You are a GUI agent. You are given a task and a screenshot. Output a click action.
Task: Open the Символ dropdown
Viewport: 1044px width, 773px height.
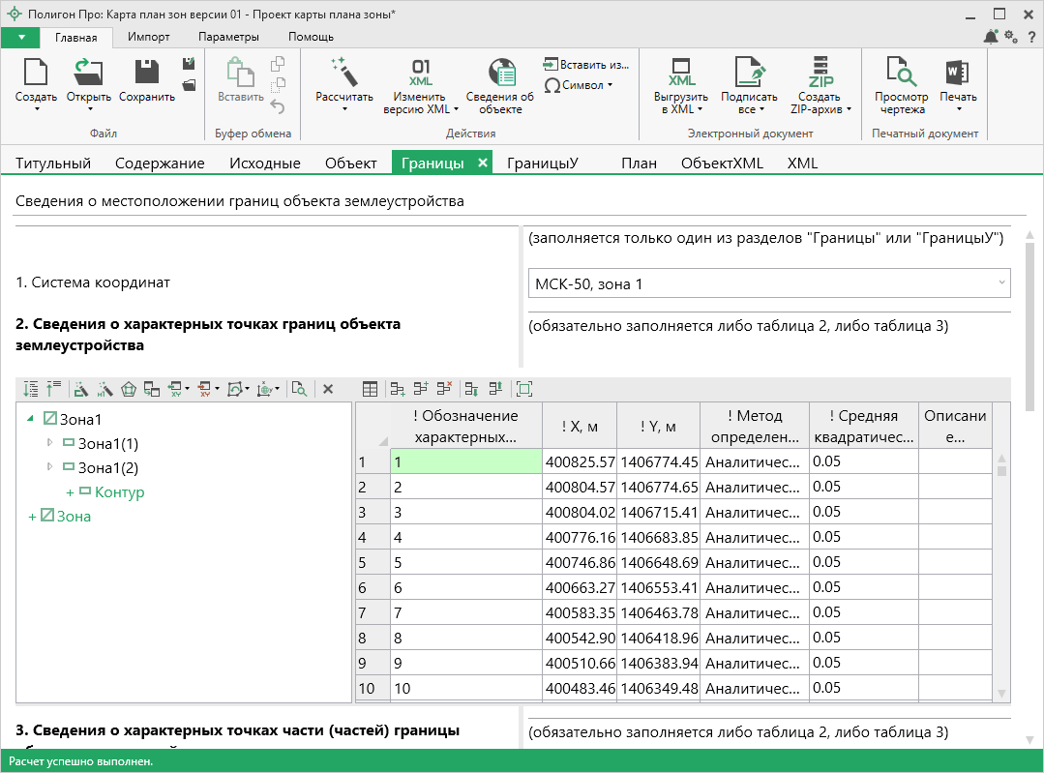point(580,85)
